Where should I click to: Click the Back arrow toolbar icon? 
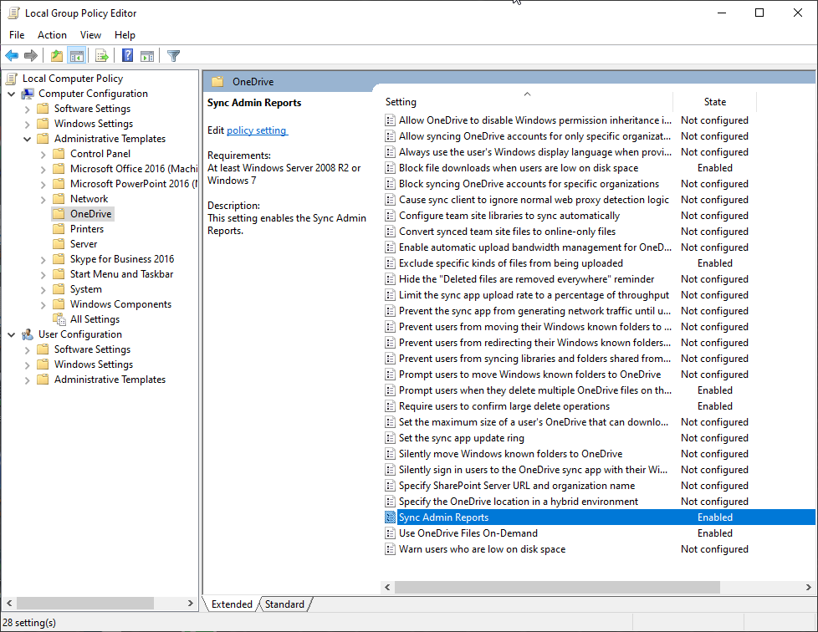(x=12, y=56)
